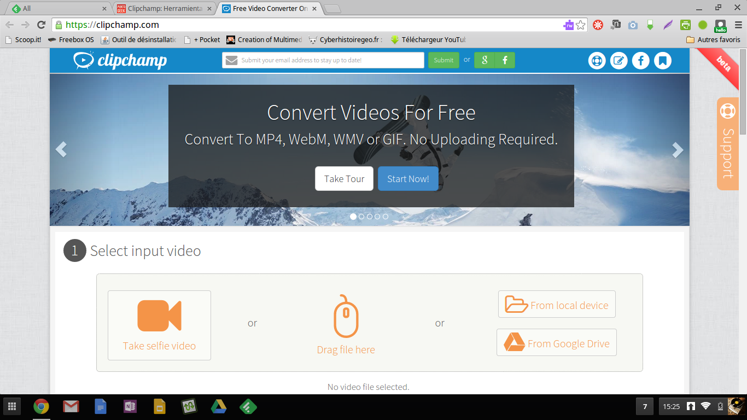Image resolution: width=747 pixels, height=420 pixels.
Task: Click the page vertical scrollbar thumb
Action: (743, 91)
